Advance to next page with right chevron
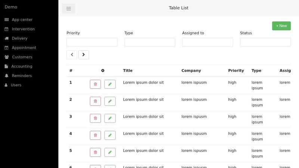Screen dimensions: 299x168 click(84, 55)
